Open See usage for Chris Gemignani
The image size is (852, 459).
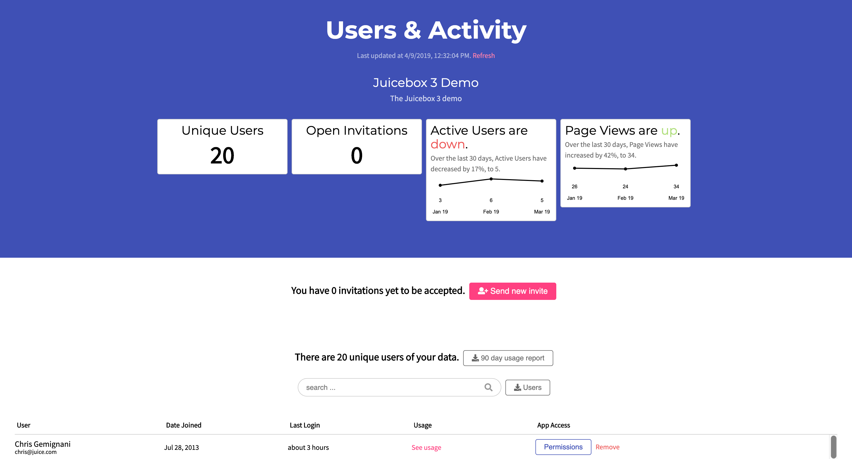coord(426,448)
